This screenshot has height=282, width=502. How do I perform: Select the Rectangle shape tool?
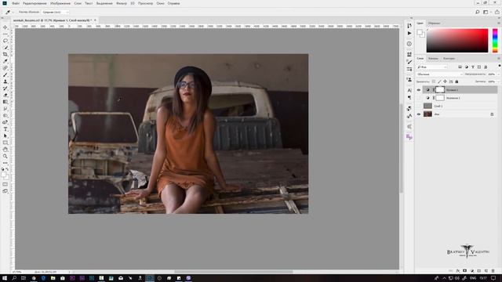click(x=5, y=143)
